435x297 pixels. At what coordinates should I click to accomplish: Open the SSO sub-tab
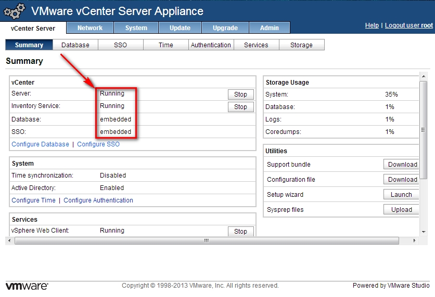120,45
